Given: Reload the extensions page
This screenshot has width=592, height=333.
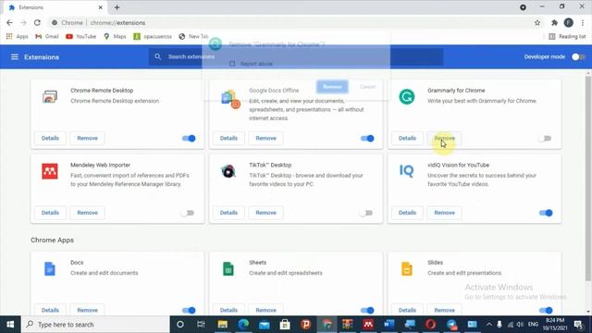Looking at the screenshot, I should click(37, 22).
